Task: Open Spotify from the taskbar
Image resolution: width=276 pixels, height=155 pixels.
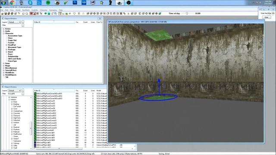Action: coord(48,3)
